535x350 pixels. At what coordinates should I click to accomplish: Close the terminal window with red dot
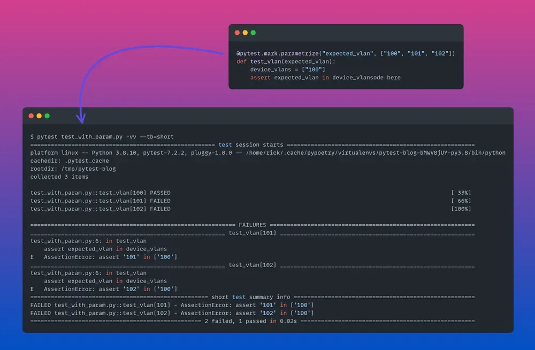tap(31, 116)
